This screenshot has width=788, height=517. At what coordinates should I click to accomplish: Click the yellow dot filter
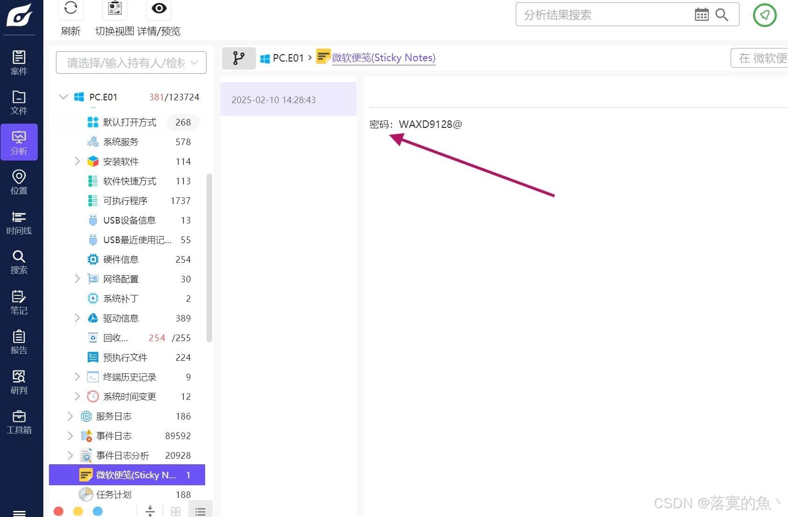78,511
